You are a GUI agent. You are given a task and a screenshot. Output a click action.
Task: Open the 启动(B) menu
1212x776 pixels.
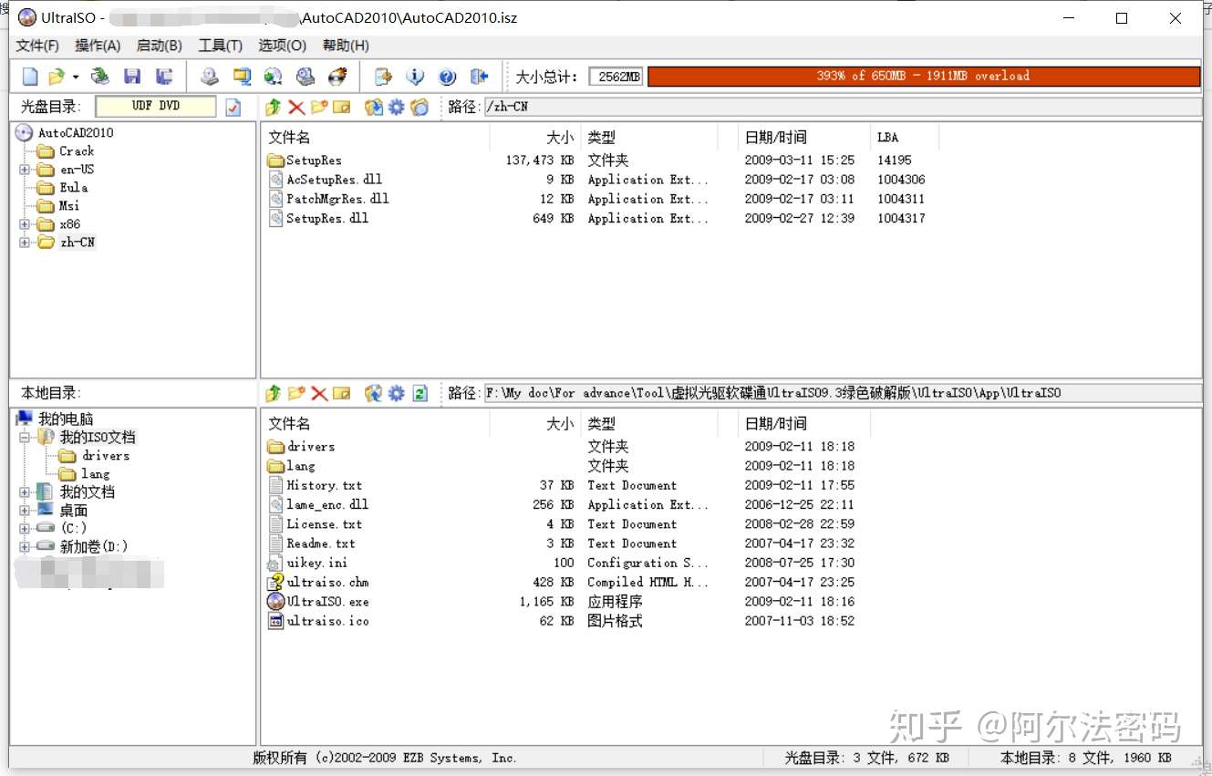[159, 46]
